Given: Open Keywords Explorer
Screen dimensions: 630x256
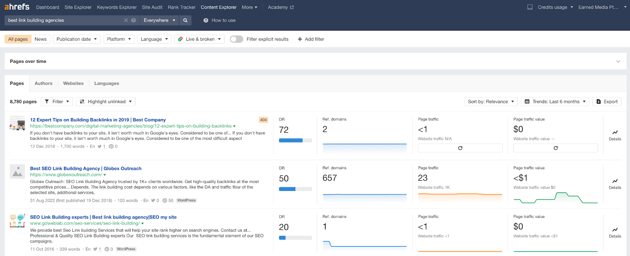Looking at the screenshot, I should [117, 7].
